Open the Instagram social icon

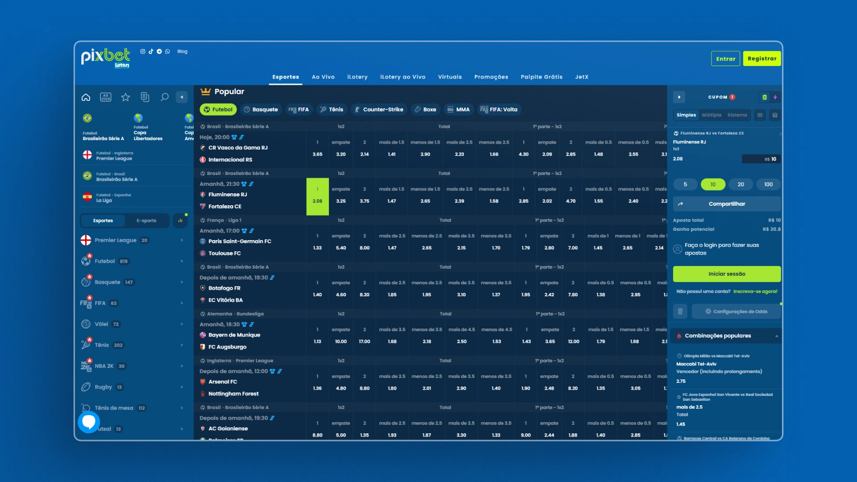(x=142, y=51)
